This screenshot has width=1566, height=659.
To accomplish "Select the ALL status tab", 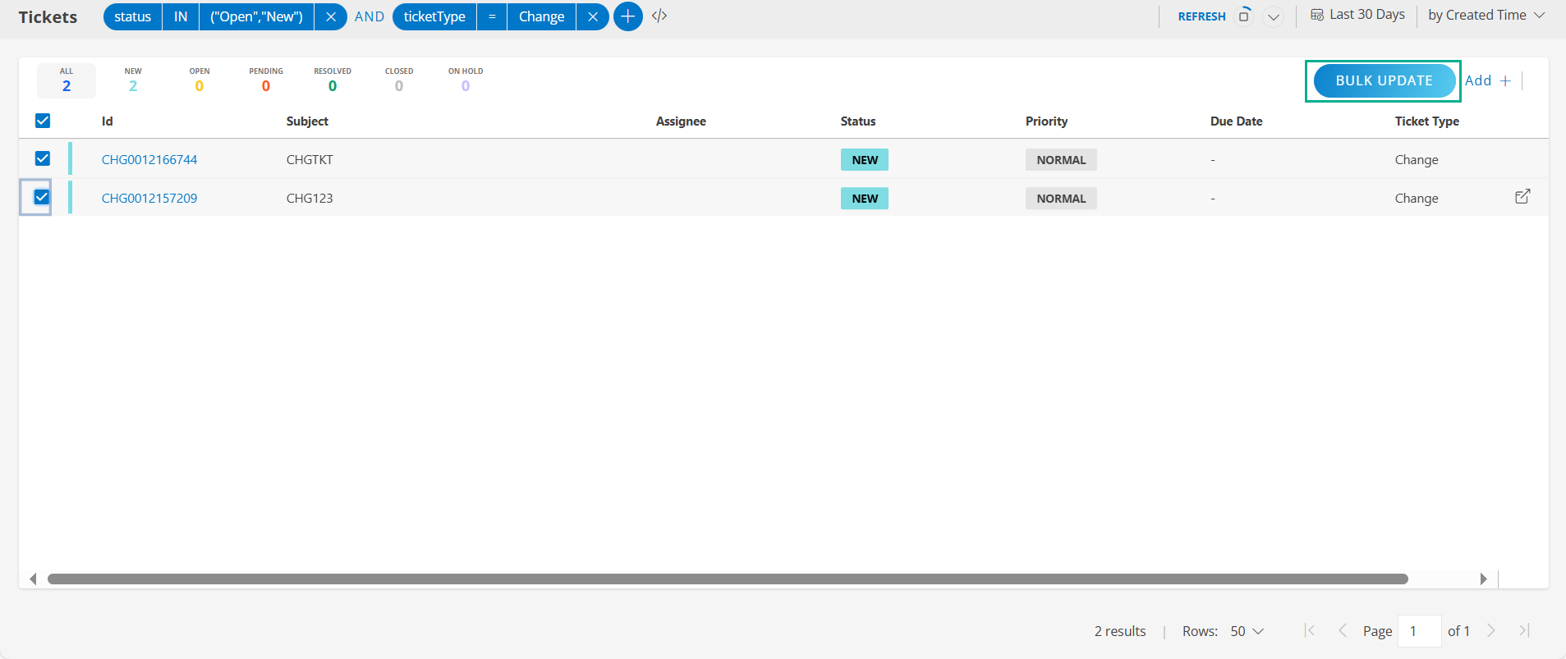I will 67,80.
